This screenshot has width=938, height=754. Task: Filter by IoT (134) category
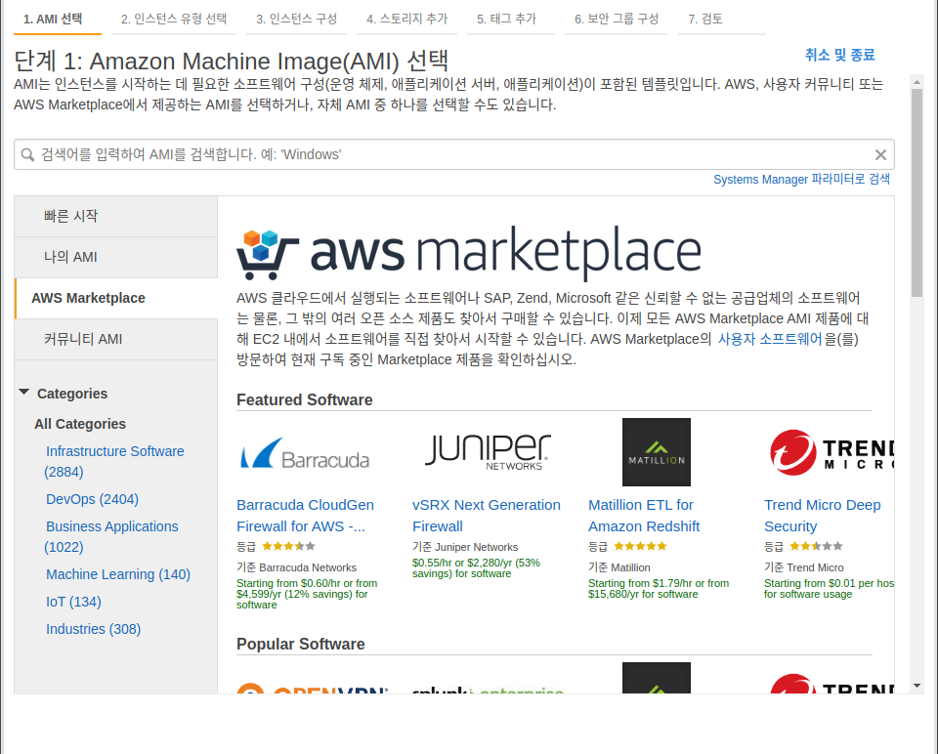click(x=73, y=602)
